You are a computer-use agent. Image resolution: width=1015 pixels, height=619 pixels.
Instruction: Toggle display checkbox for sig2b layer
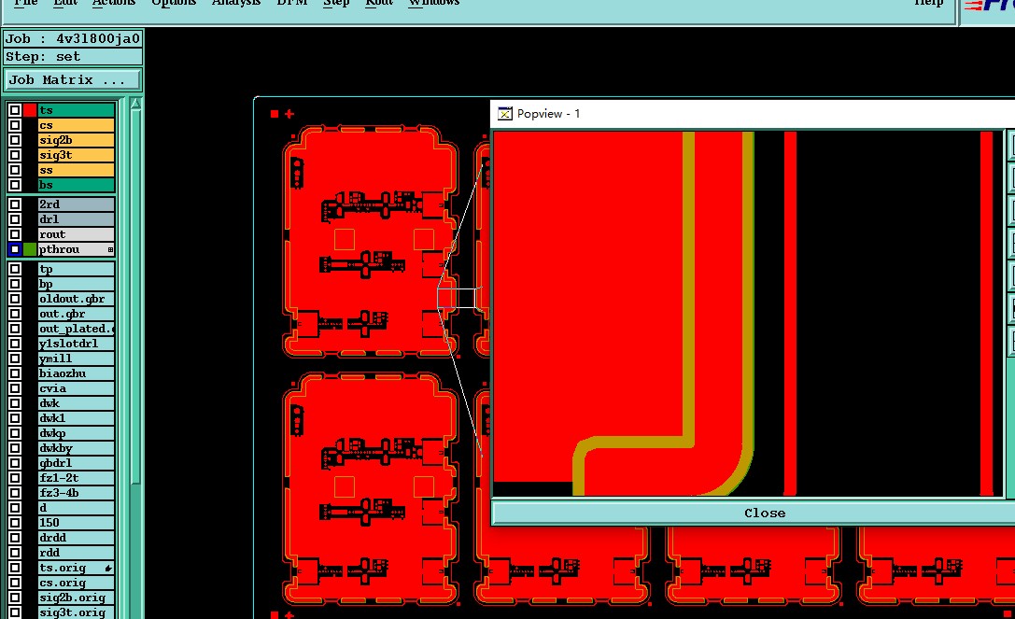point(15,140)
